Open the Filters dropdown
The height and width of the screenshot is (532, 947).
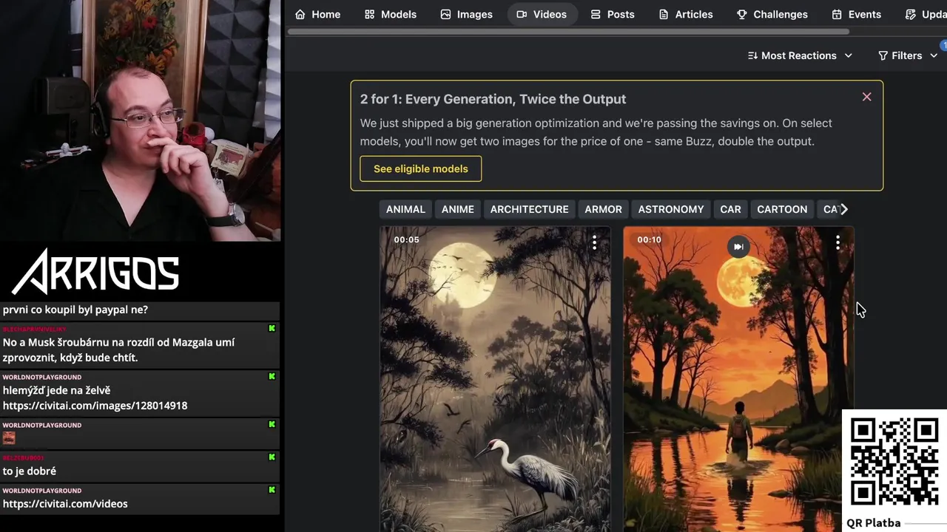click(907, 55)
